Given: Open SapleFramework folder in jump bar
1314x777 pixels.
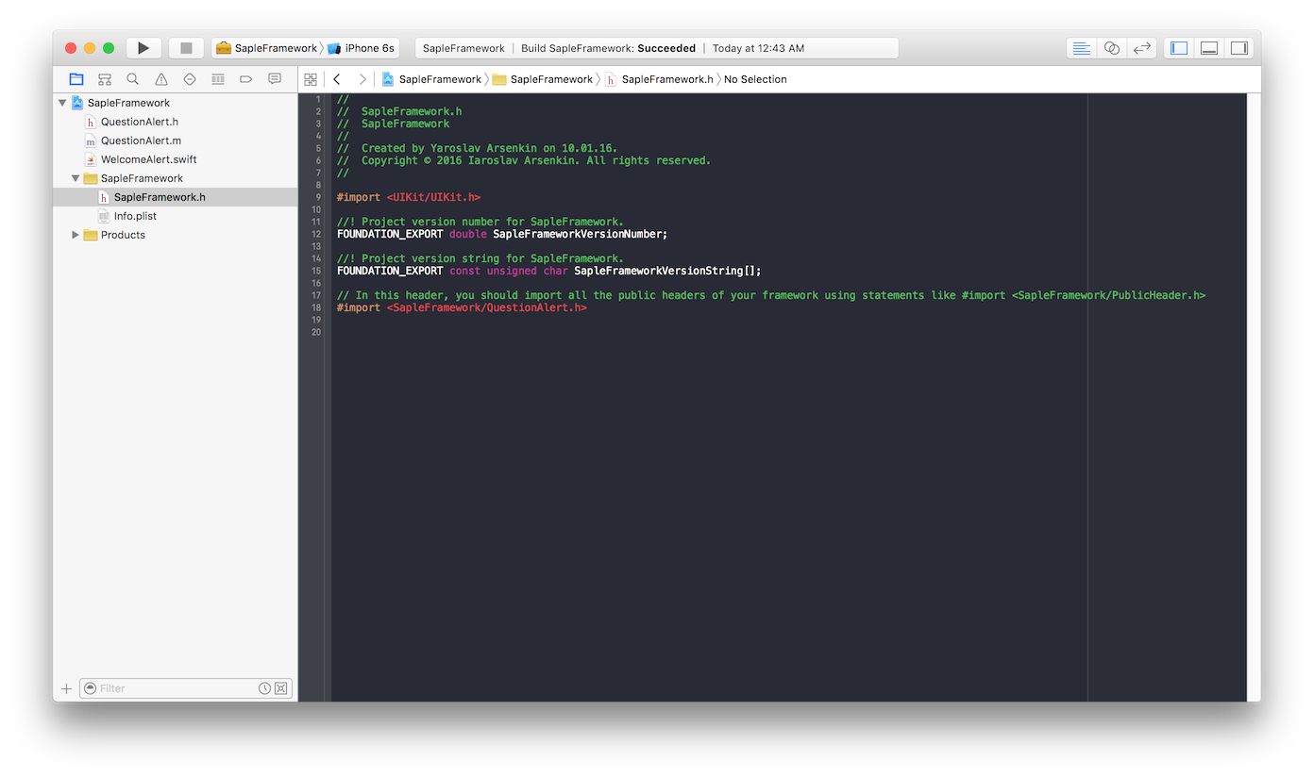Looking at the screenshot, I should (543, 79).
